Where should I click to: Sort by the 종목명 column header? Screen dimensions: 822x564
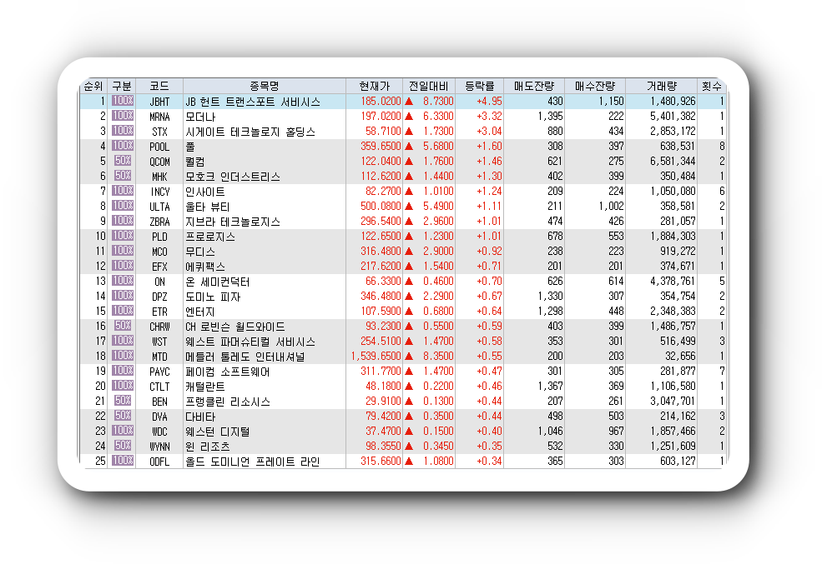(265, 86)
